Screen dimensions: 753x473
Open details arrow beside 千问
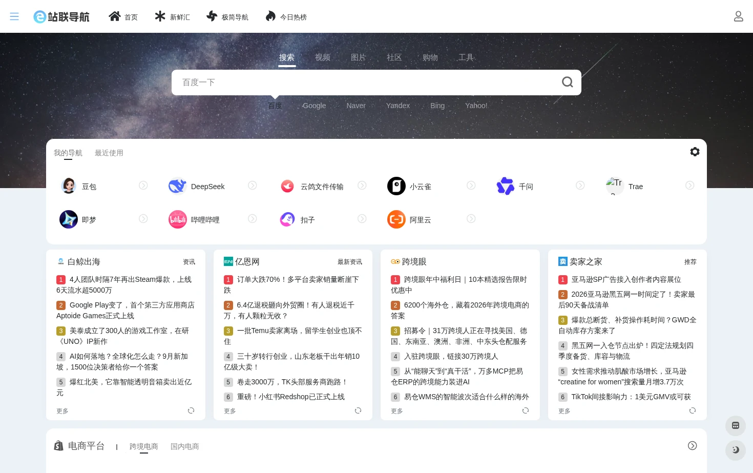click(580, 185)
